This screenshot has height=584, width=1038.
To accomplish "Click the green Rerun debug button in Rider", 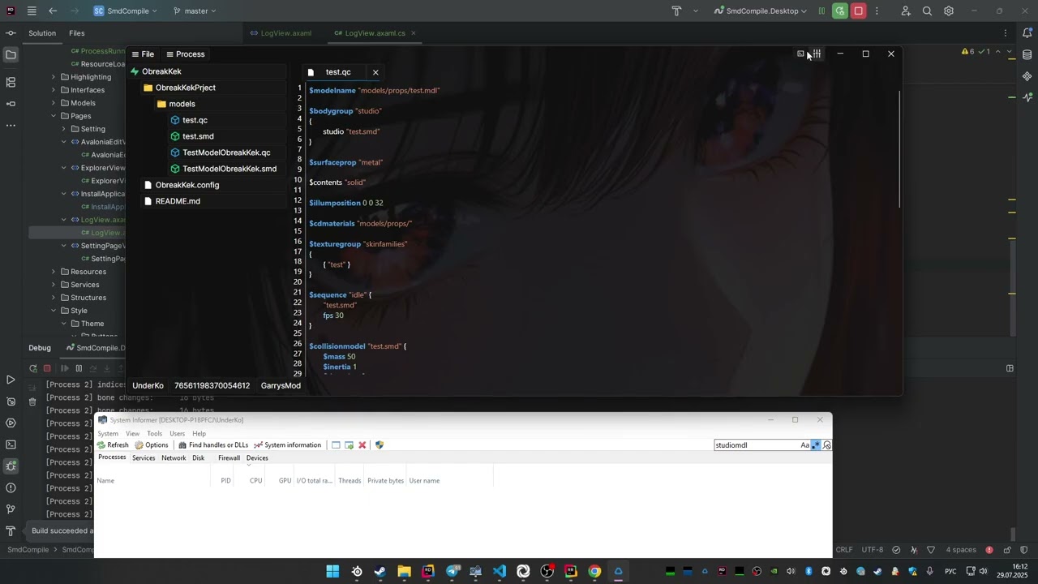I will pos(839,11).
